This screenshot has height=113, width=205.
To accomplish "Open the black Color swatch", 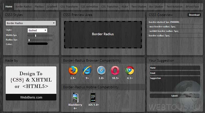I will 38,44.
